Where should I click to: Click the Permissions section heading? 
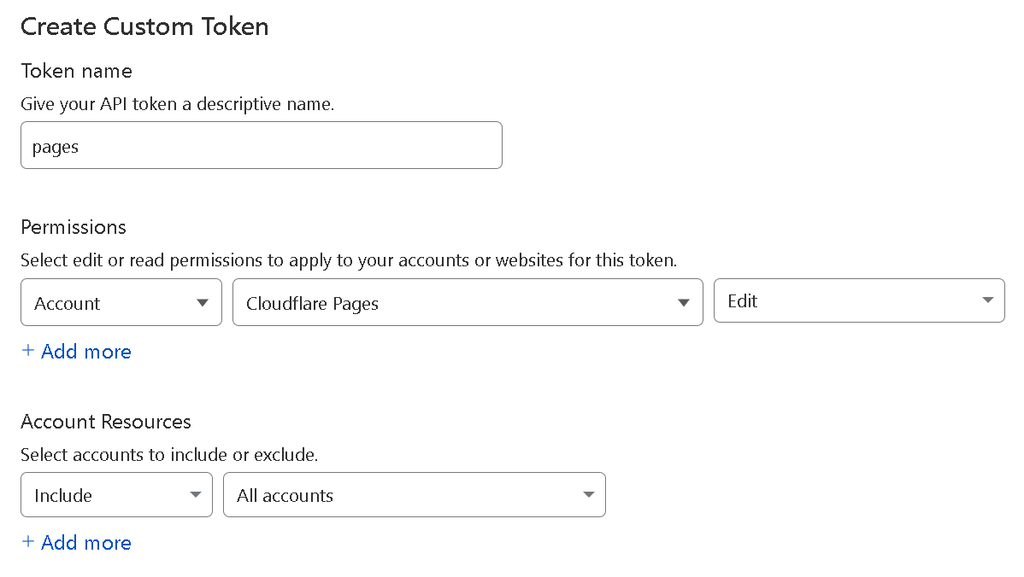point(74,227)
